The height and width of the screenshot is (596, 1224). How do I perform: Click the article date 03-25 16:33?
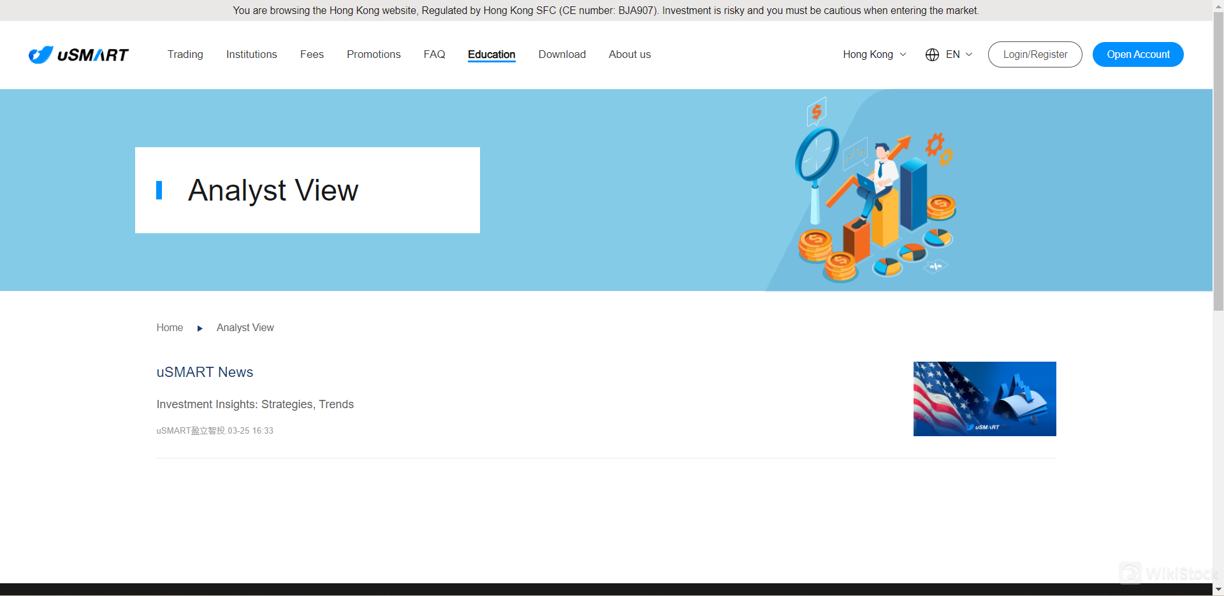click(x=251, y=431)
